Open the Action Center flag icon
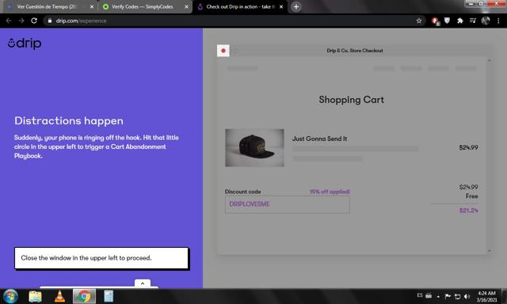Viewport: 507px width, 304px height. pyautogui.click(x=448, y=296)
